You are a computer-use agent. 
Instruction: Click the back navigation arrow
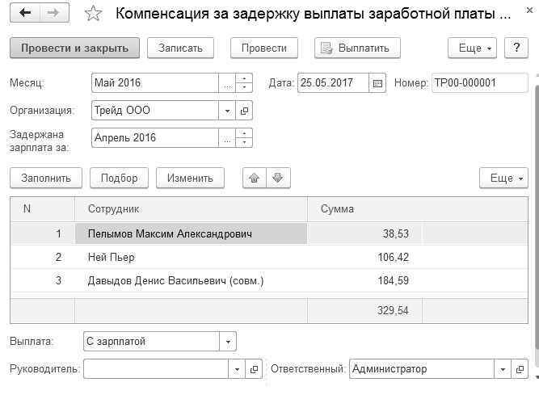point(25,14)
